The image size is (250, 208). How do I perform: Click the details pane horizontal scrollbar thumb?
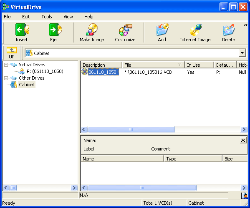142,188
